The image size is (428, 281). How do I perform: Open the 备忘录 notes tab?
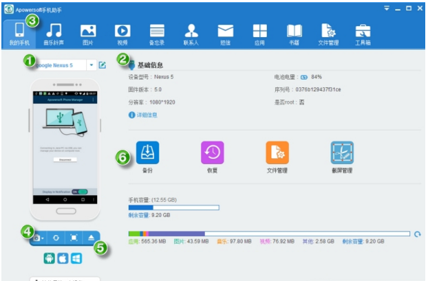click(157, 34)
